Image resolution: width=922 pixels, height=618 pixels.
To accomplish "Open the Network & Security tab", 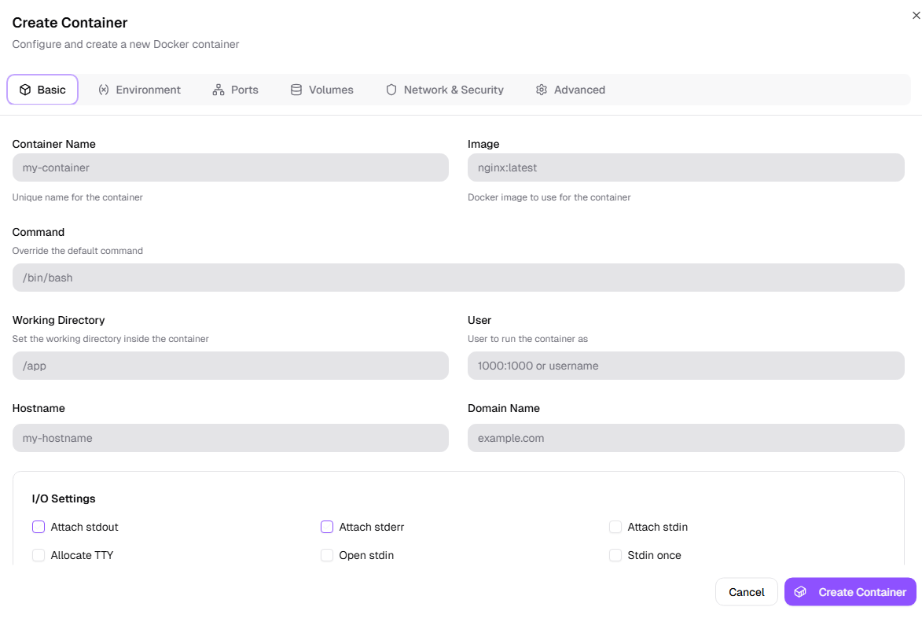I will point(445,90).
